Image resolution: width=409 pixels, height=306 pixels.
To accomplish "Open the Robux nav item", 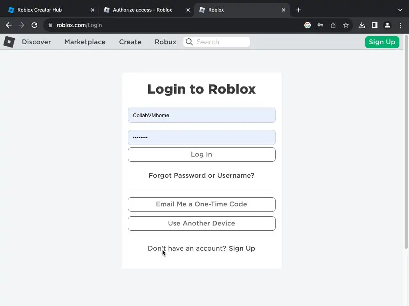I will click(x=165, y=42).
